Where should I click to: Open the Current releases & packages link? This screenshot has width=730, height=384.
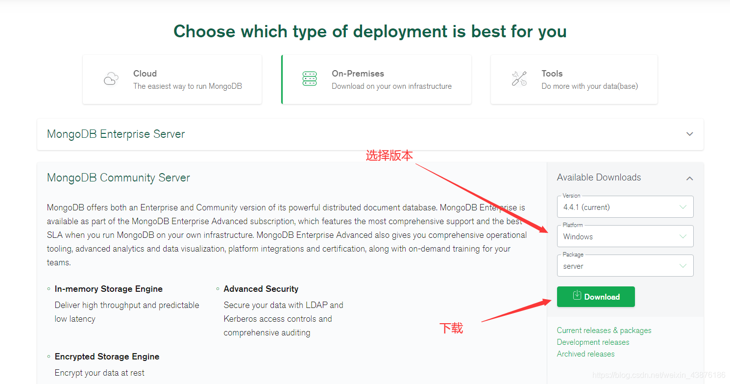[x=604, y=331]
